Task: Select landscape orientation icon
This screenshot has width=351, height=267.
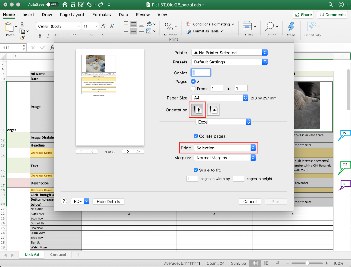Action: click(x=213, y=110)
